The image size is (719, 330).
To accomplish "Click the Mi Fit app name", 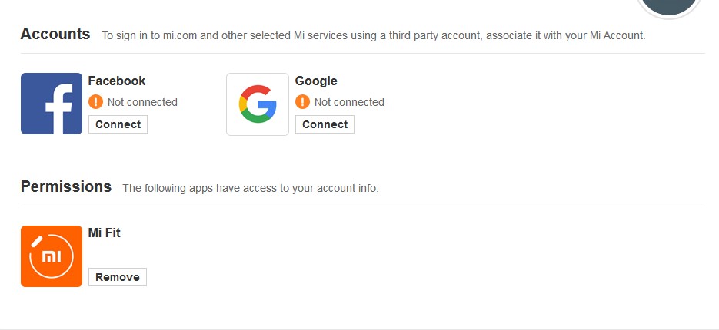I will [x=105, y=233].
